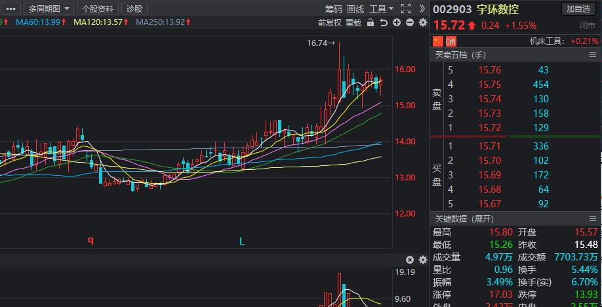602x307 pixels.
Task: Zoom in the K-line chart with plus icon
Action: click(x=397, y=23)
